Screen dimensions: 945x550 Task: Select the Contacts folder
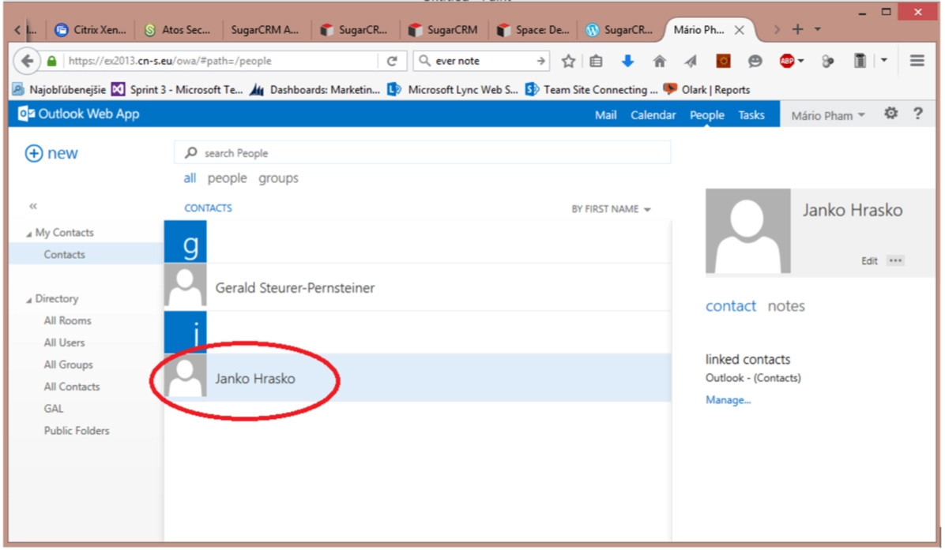[86, 255]
